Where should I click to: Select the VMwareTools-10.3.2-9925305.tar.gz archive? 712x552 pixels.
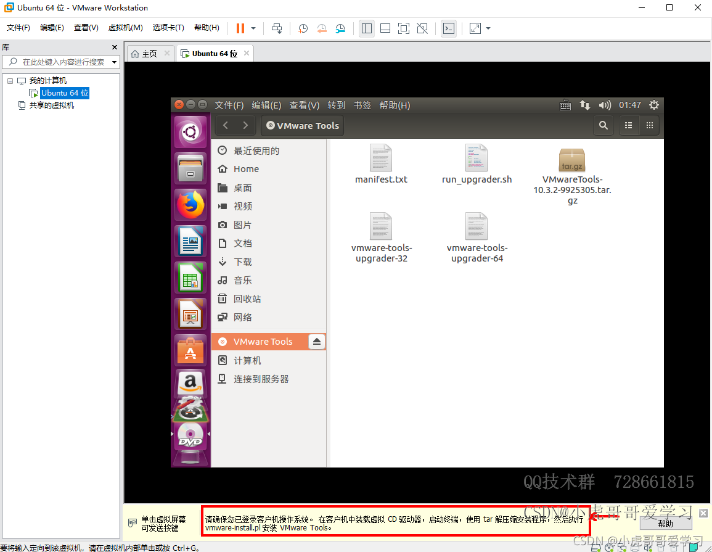(x=572, y=177)
